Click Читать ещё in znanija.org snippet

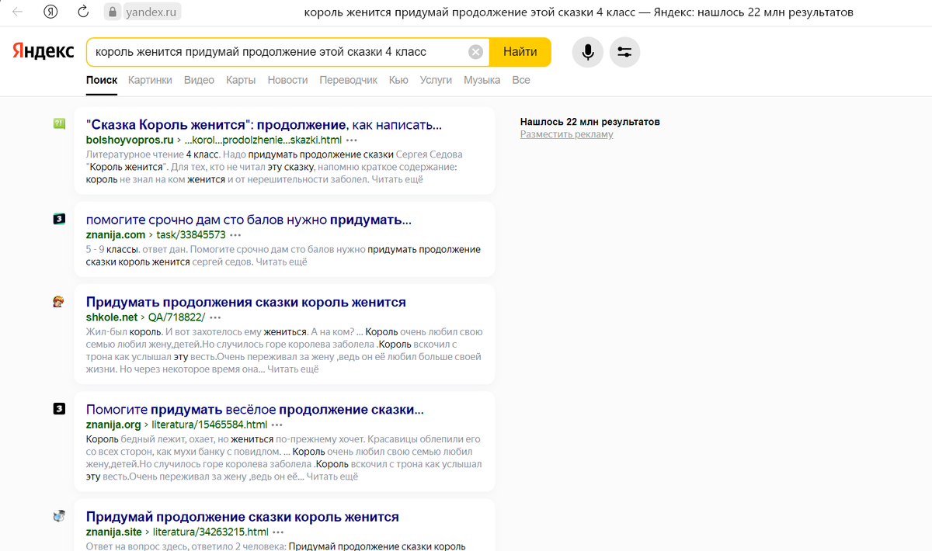332,476
